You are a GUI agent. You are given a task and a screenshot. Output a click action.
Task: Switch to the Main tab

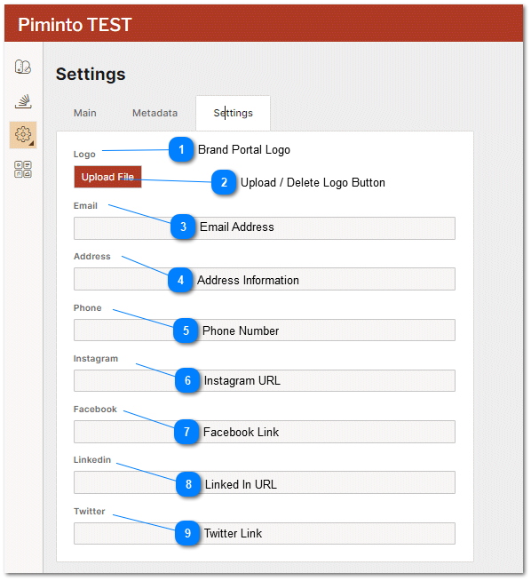[x=84, y=113]
